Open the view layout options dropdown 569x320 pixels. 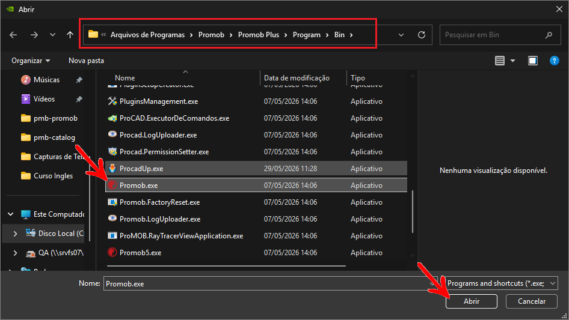click(x=512, y=61)
